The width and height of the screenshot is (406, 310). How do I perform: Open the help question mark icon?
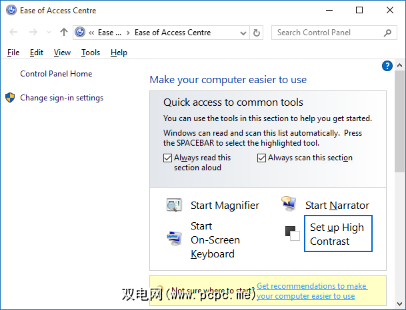coord(387,66)
